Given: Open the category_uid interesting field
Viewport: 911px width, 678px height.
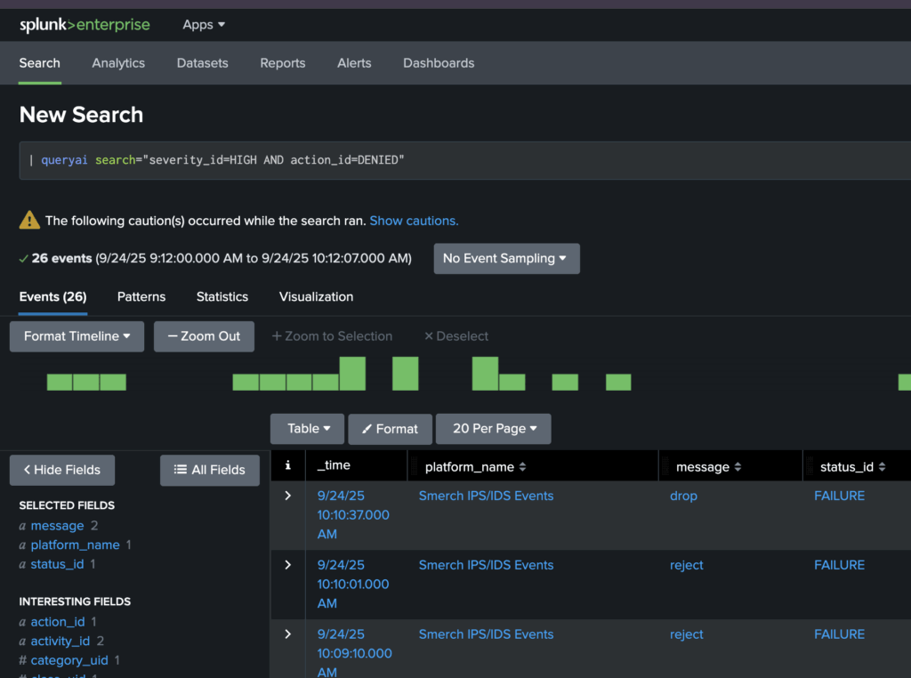Looking at the screenshot, I should [69, 660].
